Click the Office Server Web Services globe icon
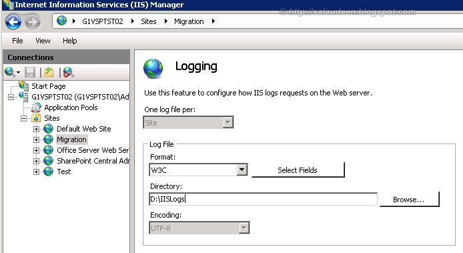 point(49,150)
